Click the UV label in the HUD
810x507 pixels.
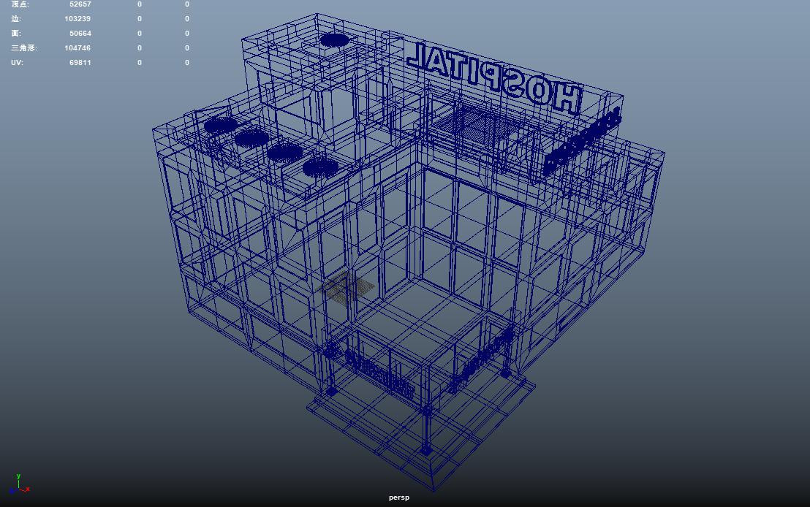point(17,63)
